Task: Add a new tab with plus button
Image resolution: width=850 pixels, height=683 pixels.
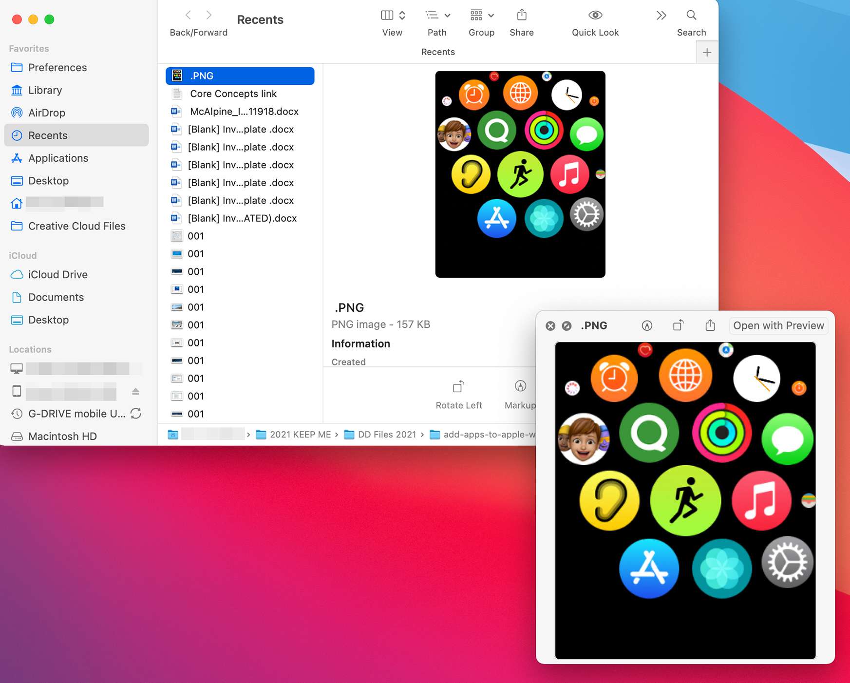Action: [x=707, y=52]
